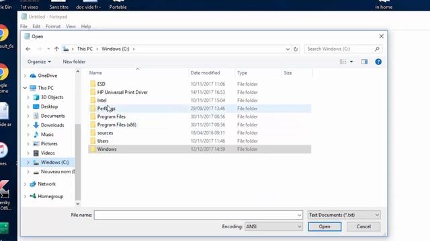Open Notepad's View menu
The image size is (430, 241).
[x=71, y=27]
